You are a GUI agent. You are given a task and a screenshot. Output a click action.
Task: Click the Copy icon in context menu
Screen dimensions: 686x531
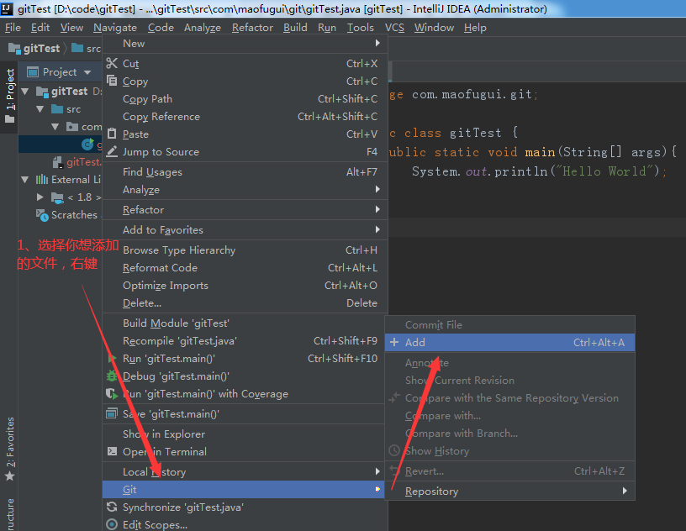[112, 81]
